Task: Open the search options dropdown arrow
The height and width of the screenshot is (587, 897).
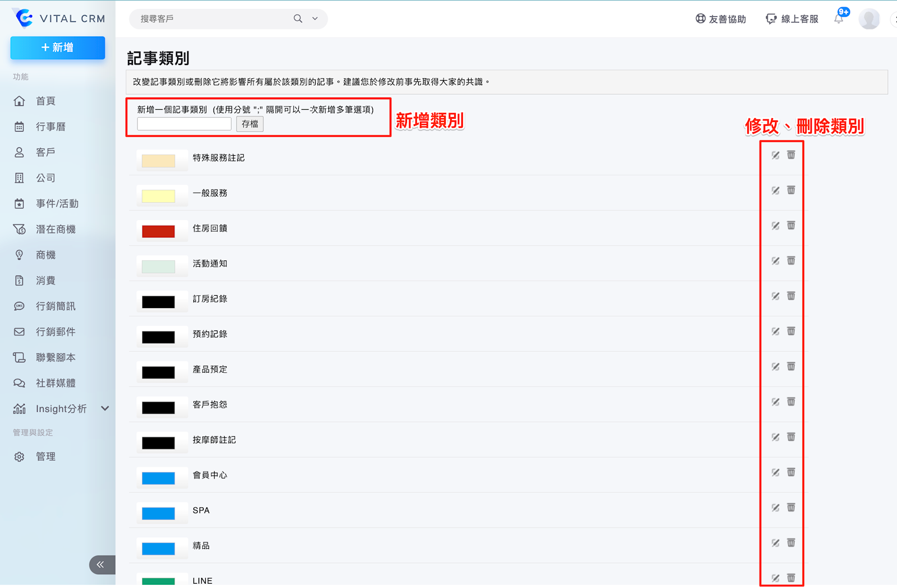Action: [x=315, y=19]
